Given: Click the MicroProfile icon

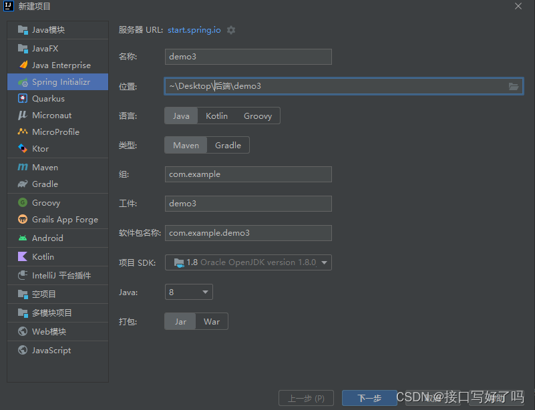Looking at the screenshot, I should 23,132.
